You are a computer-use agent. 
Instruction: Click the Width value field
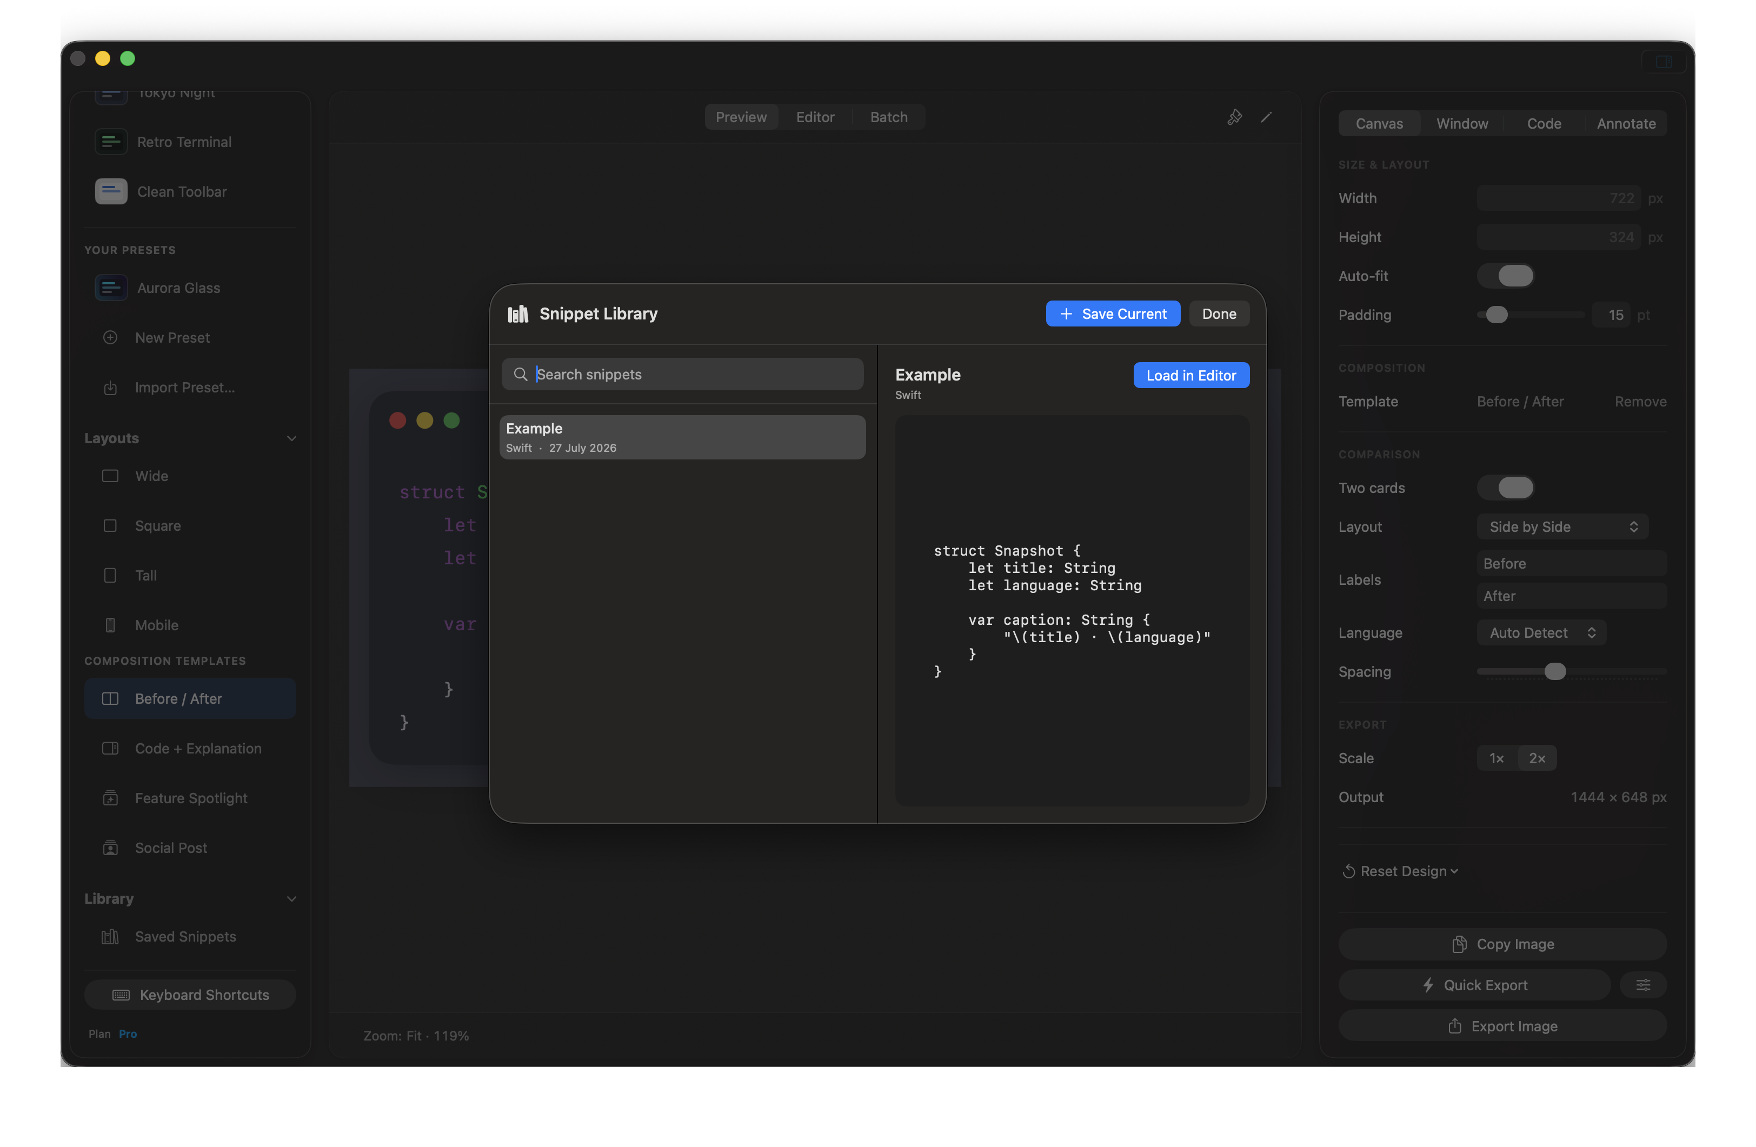click(1558, 198)
